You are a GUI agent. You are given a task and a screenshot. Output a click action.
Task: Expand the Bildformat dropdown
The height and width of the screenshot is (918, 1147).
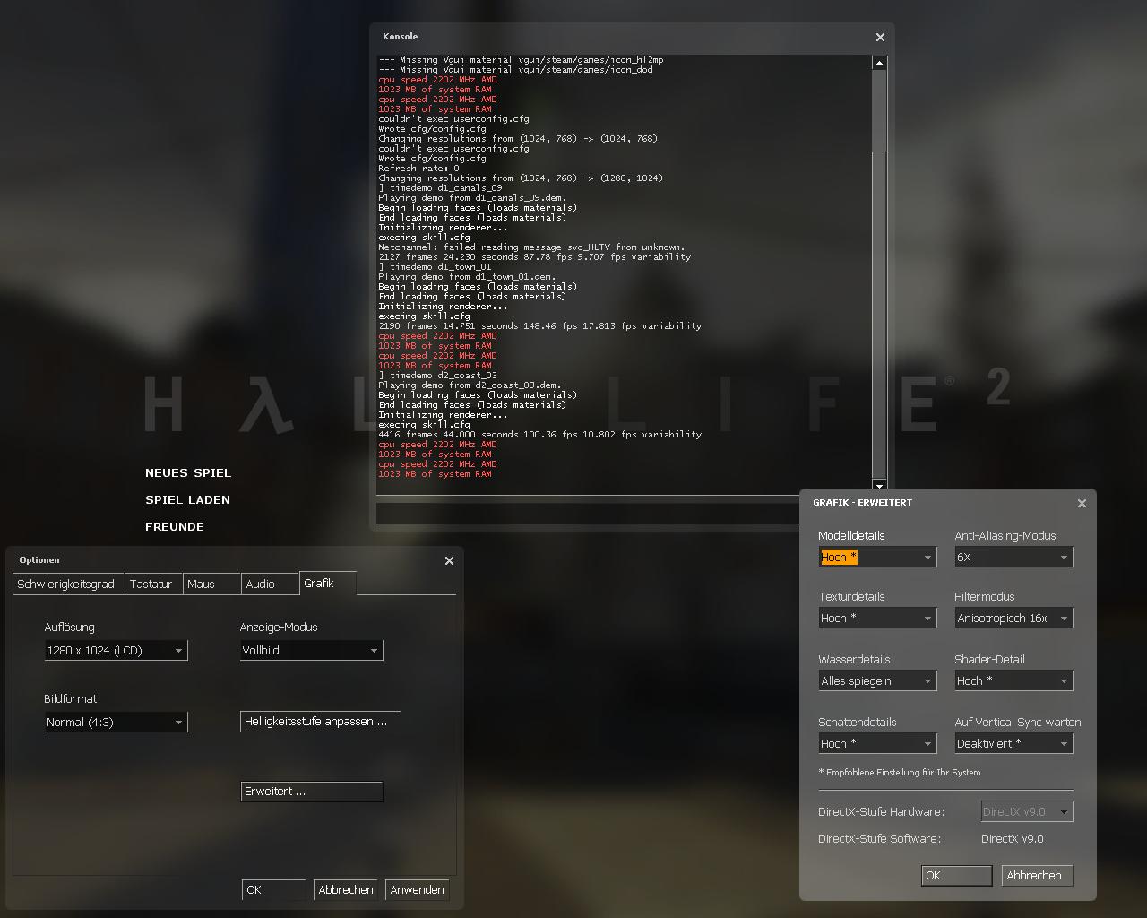coord(116,722)
